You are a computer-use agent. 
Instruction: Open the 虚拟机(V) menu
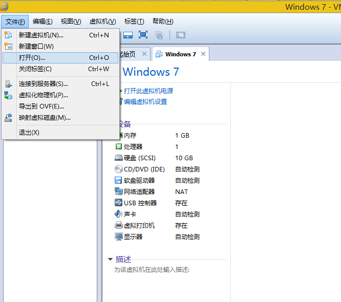pos(102,21)
